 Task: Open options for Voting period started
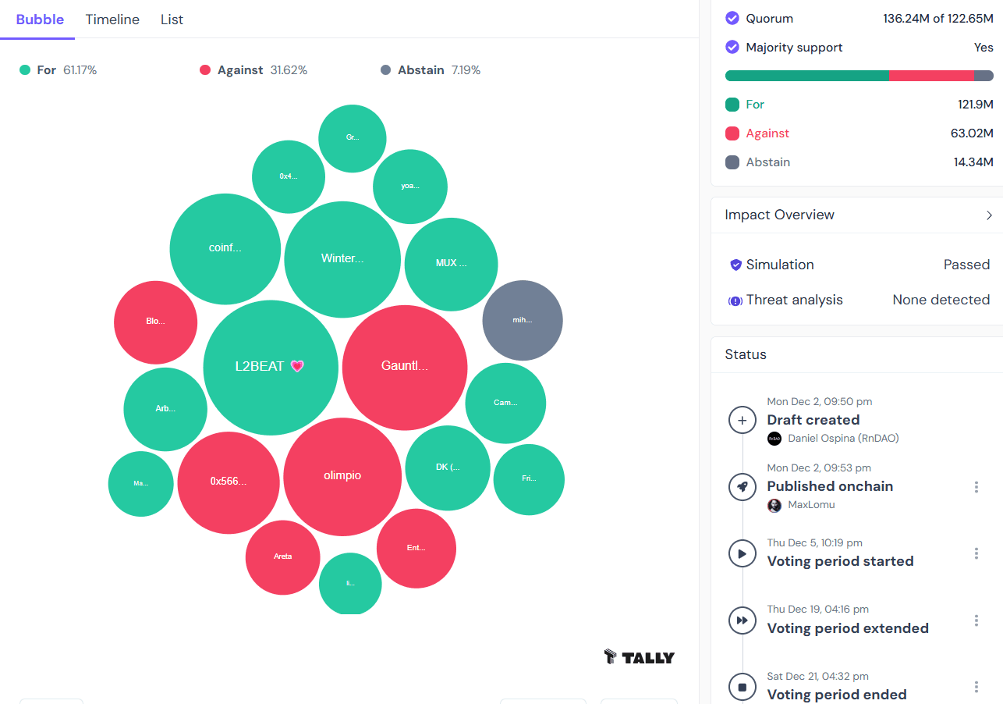coord(976,553)
